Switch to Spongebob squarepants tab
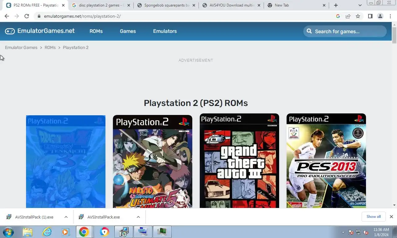The image size is (397, 238). [x=166, y=5]
